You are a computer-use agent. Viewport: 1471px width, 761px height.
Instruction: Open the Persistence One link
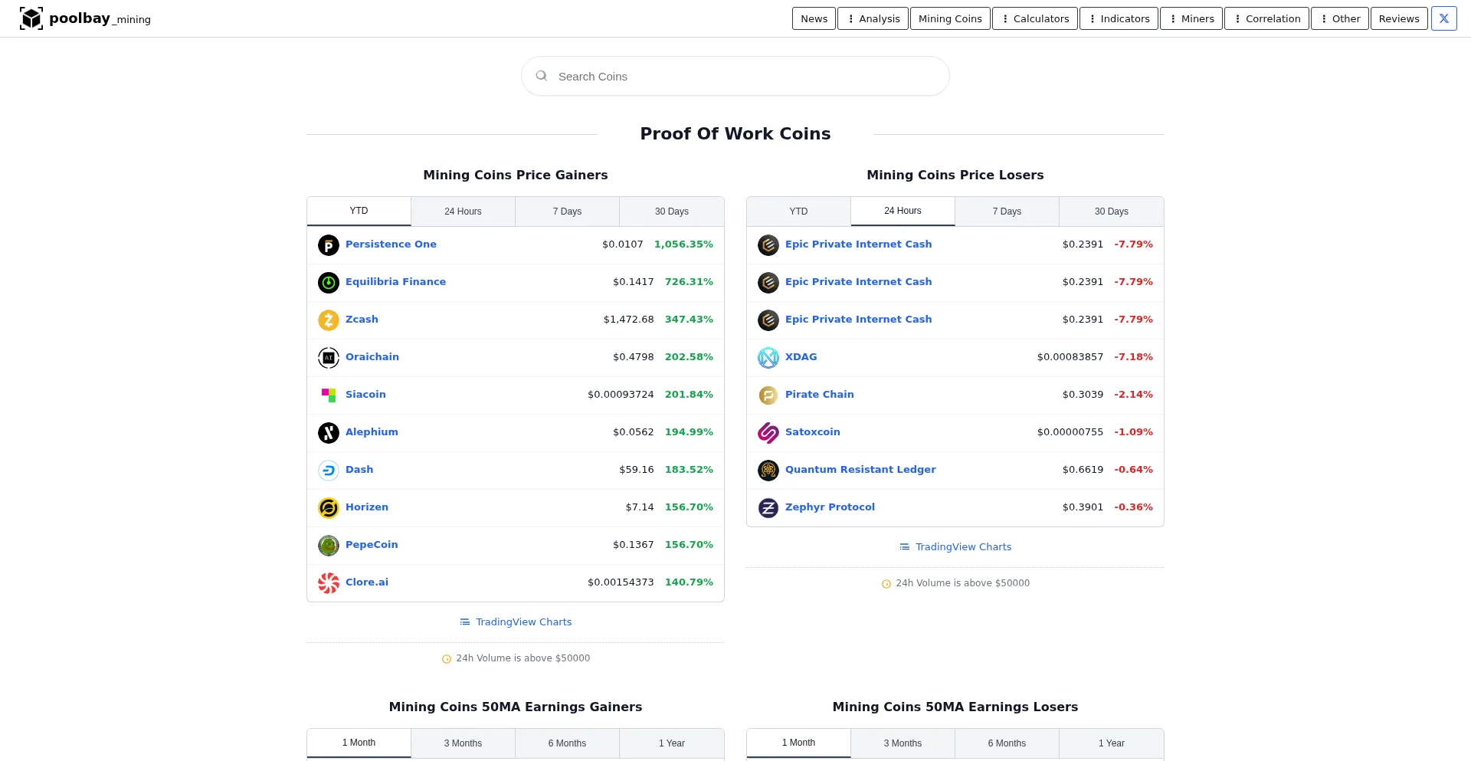pyautogui.click(x=391, y=244)
